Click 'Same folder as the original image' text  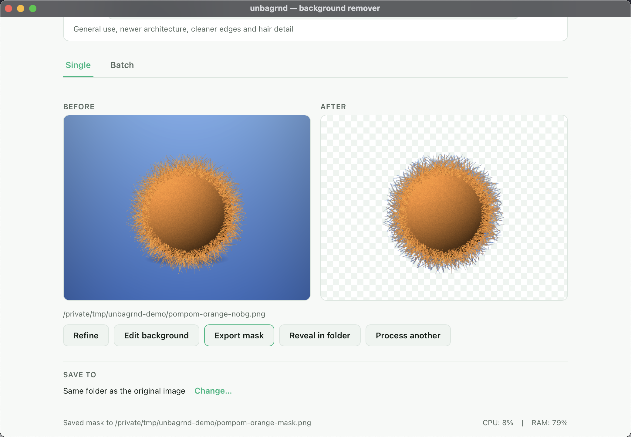point(124,391)
